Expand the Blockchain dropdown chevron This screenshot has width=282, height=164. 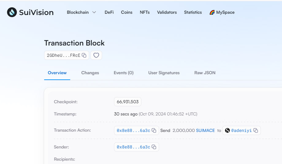94,12
